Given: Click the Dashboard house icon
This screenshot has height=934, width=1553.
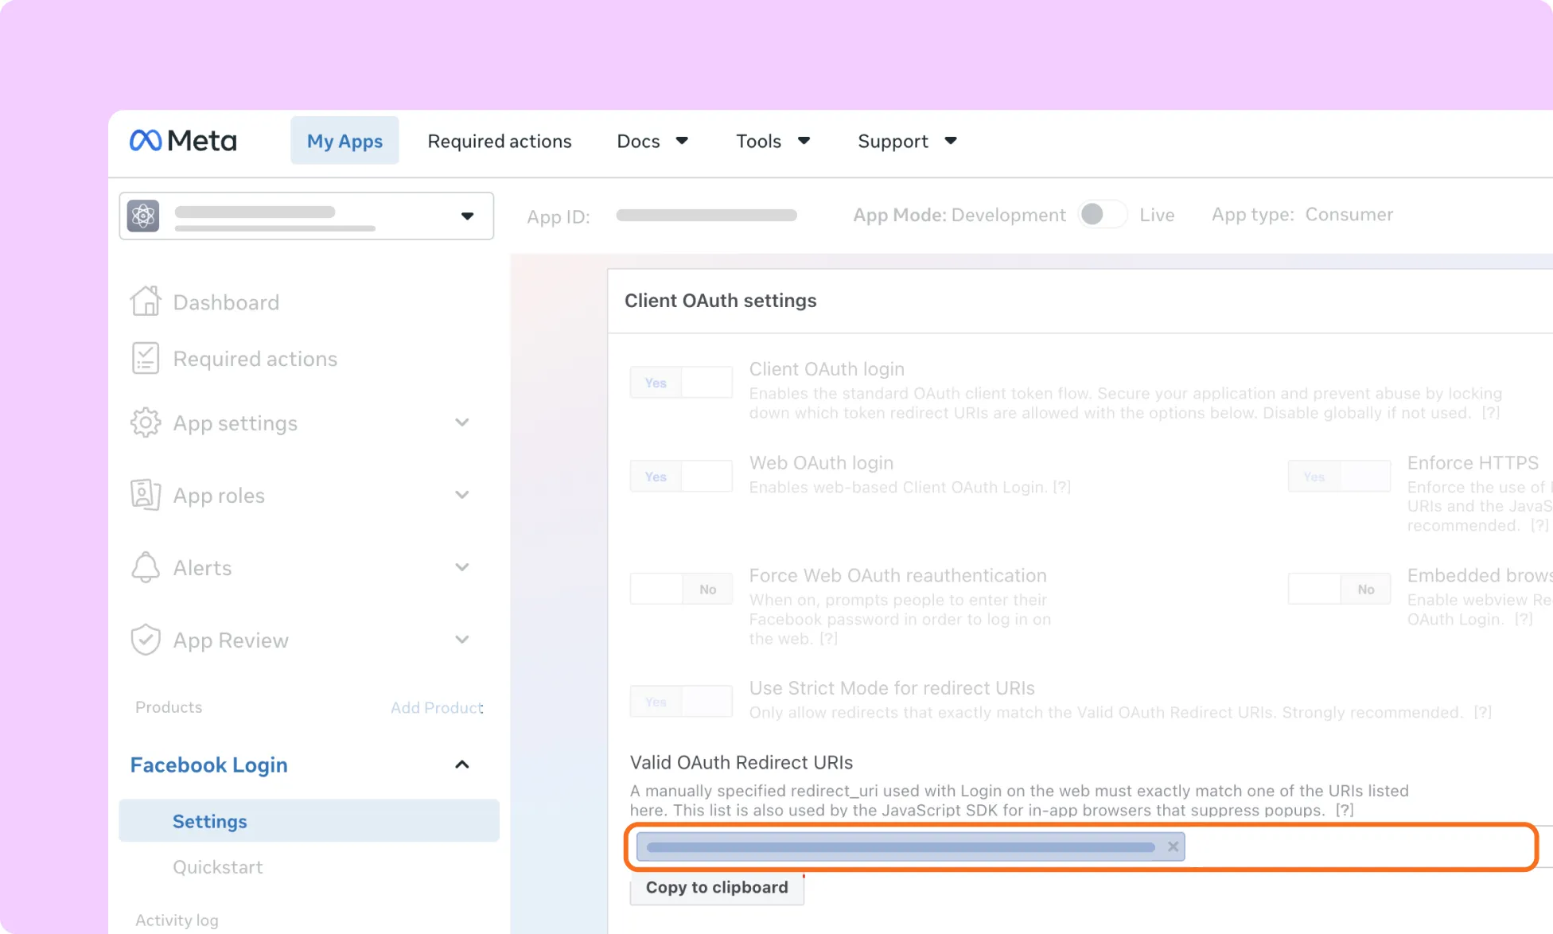Looking at the screenshot, I should (x=146, y=302).
